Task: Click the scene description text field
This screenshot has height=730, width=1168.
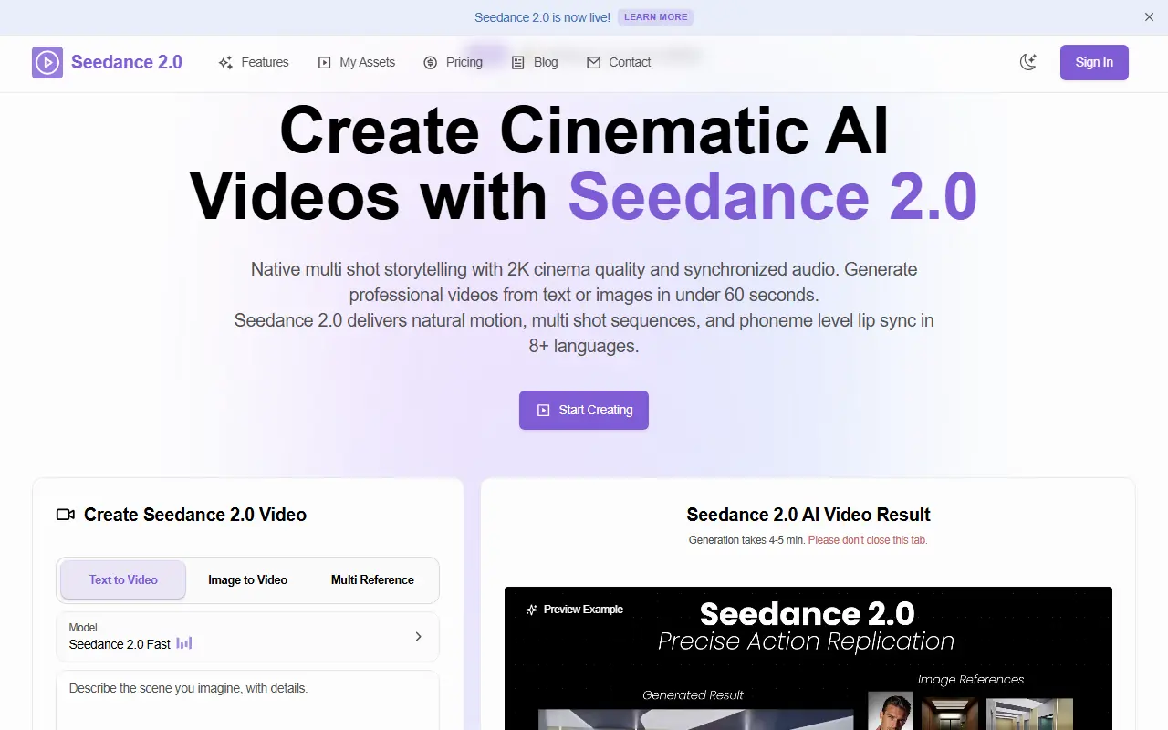Action: point(247,703)
